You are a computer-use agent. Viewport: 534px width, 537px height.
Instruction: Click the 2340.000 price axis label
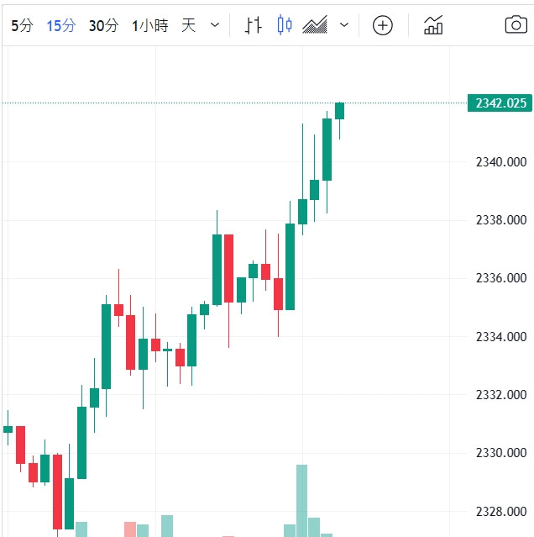pos(500,161)
